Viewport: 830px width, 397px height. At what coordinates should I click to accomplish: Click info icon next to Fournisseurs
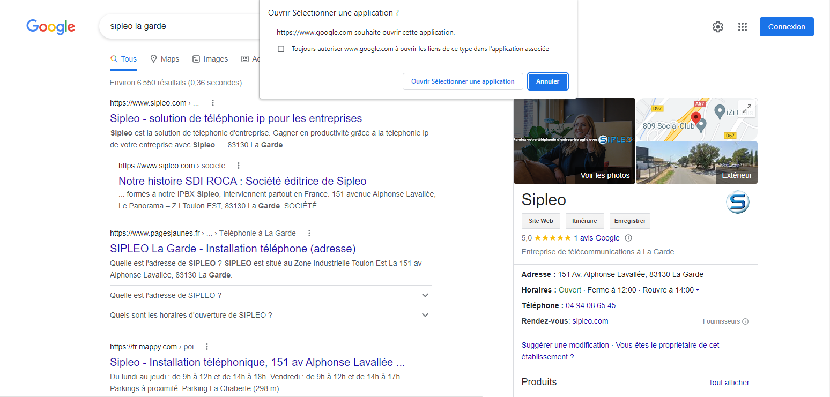pos(745,321)
